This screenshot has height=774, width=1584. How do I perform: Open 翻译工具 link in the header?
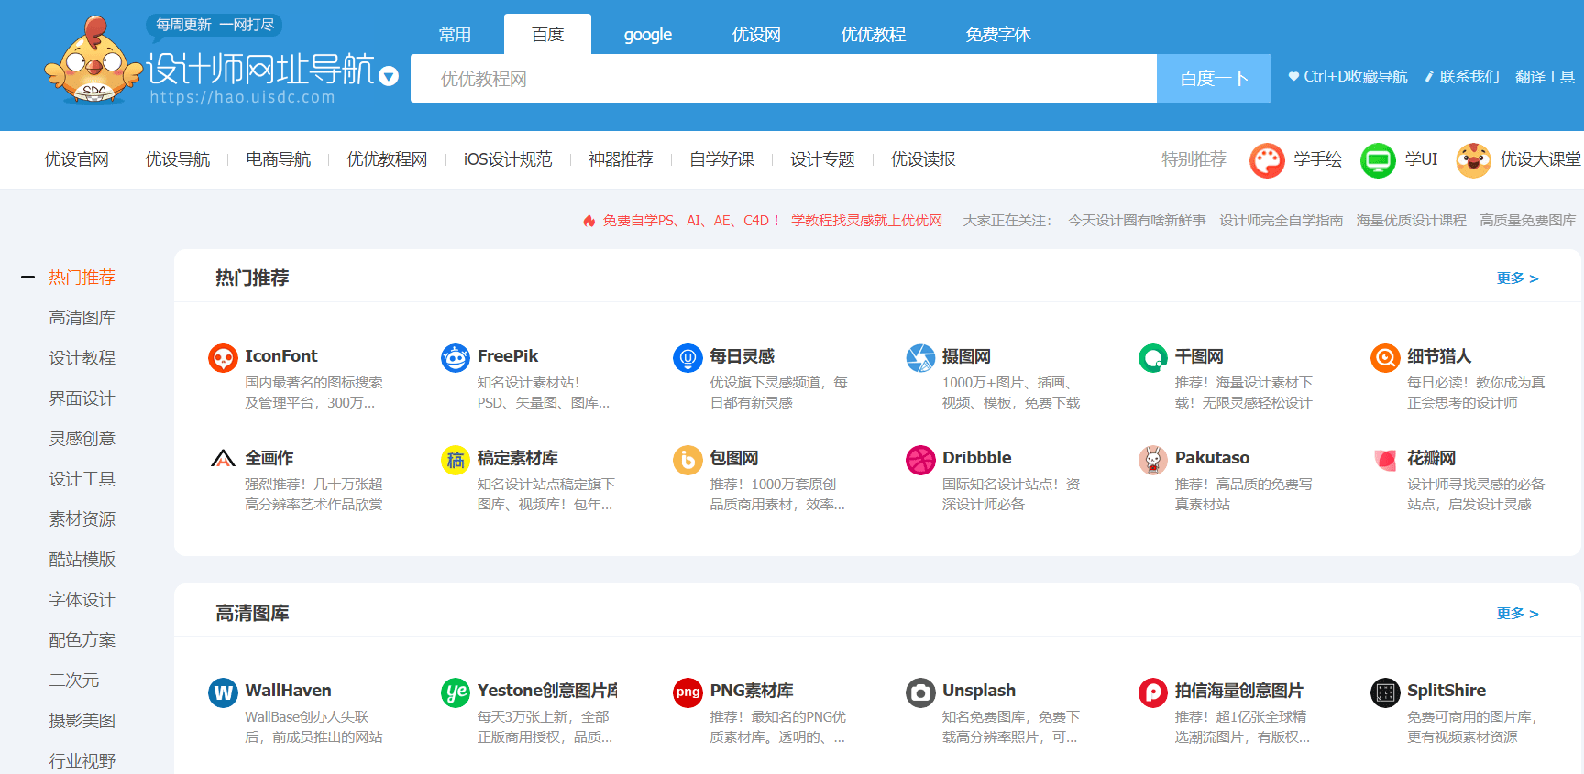click(x=1545, y=77)
